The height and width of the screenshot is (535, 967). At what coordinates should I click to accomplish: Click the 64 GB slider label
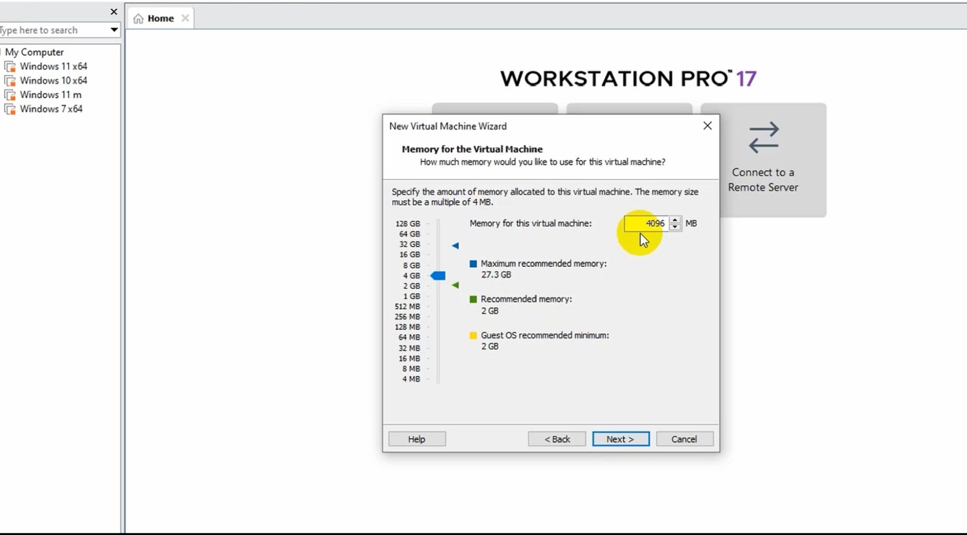point(410,234)
